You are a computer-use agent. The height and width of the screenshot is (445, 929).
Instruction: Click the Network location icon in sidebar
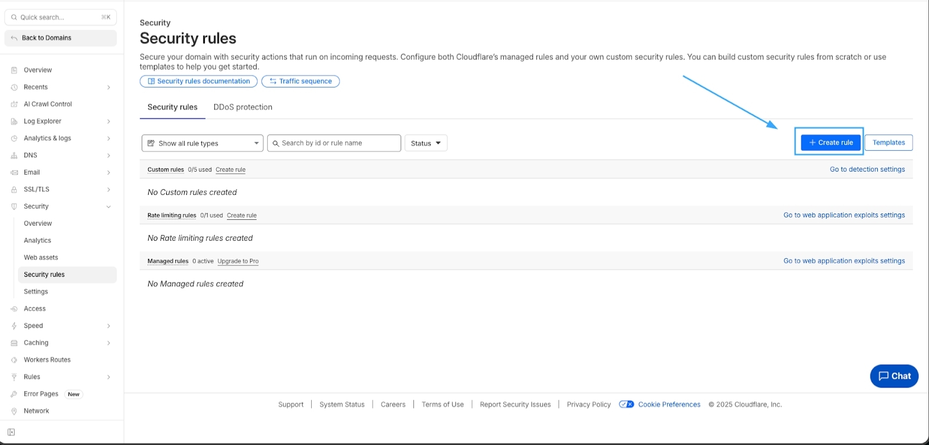(14, 411)
